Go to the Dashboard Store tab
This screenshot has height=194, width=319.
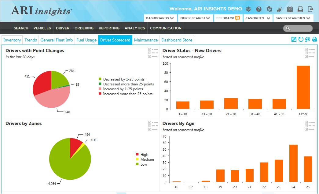tap(177, 40)
